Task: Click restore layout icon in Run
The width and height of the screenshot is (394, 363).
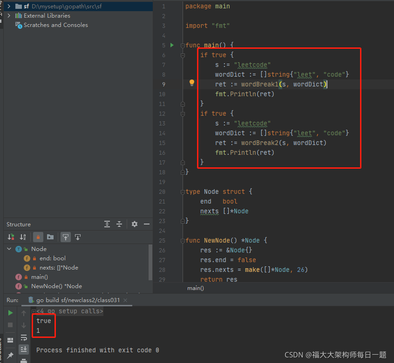Action: point(10,340)
